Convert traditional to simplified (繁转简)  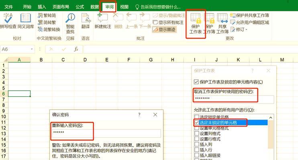coord(47,15)
